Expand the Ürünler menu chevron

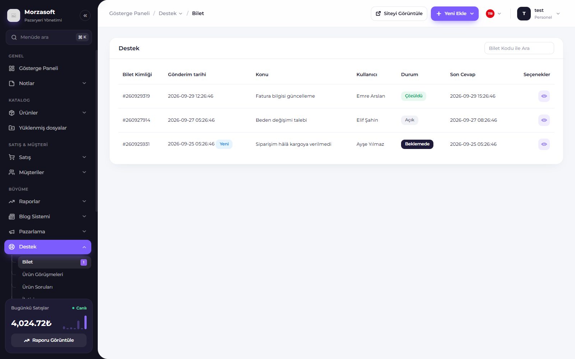[84, 113]
